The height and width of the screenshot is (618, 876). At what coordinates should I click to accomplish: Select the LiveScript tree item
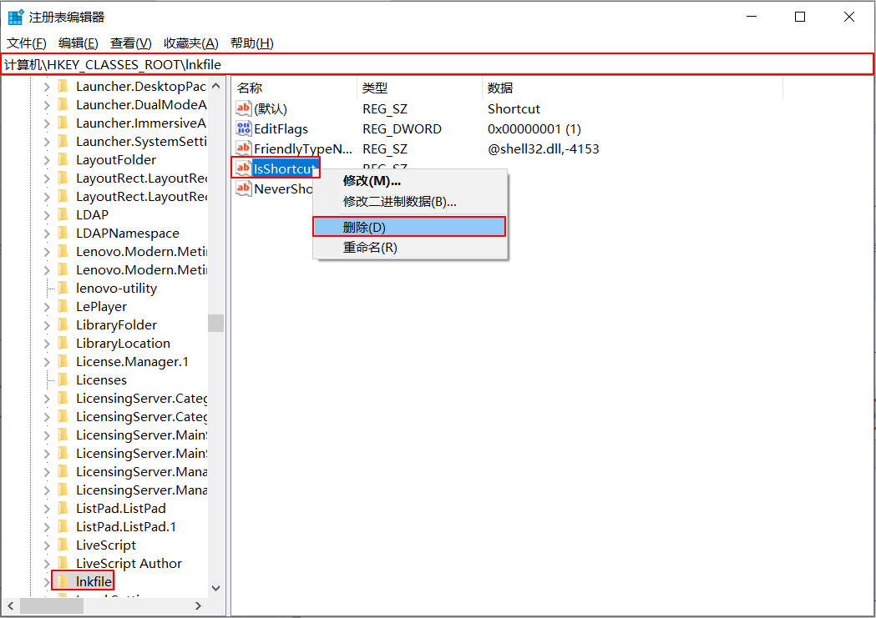(x=105, y=545)
